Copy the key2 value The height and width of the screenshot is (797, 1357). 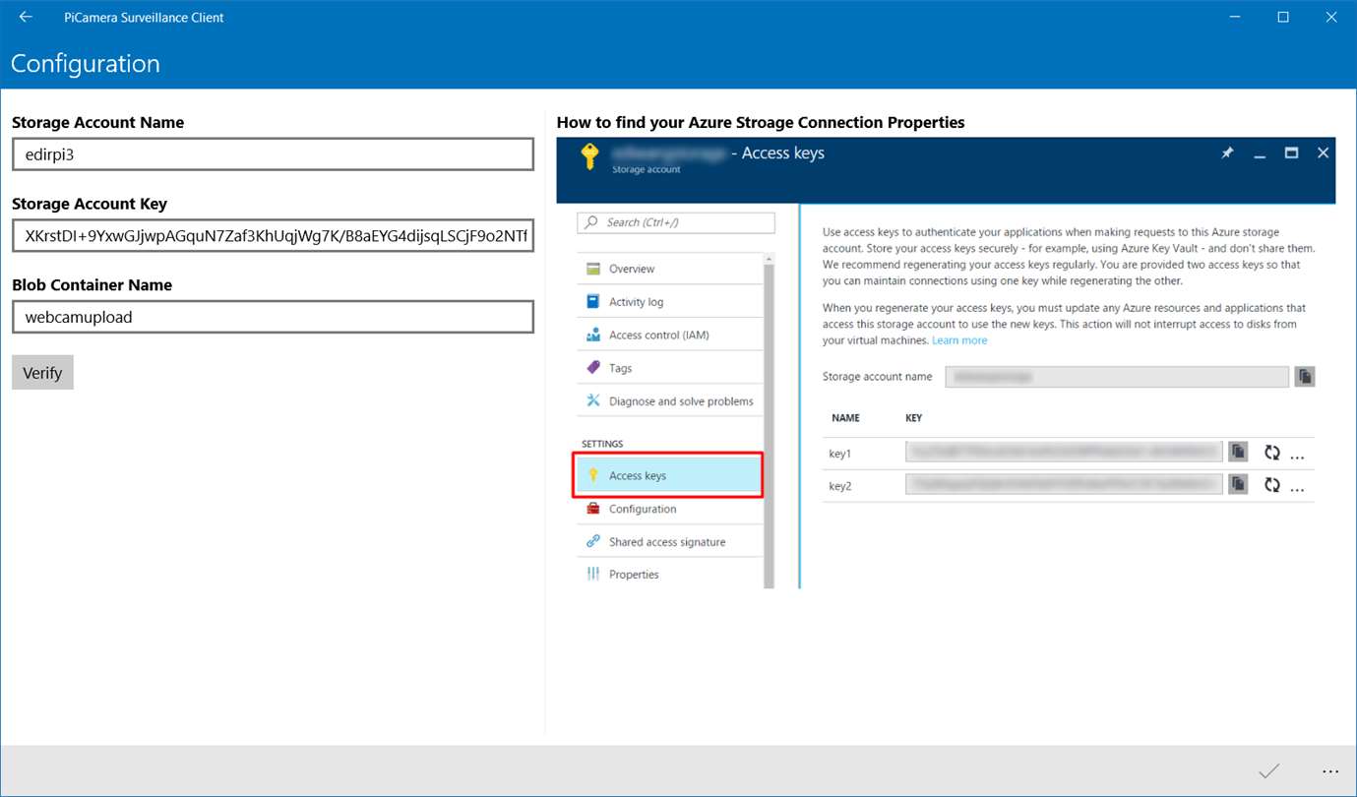[1238, 484]
